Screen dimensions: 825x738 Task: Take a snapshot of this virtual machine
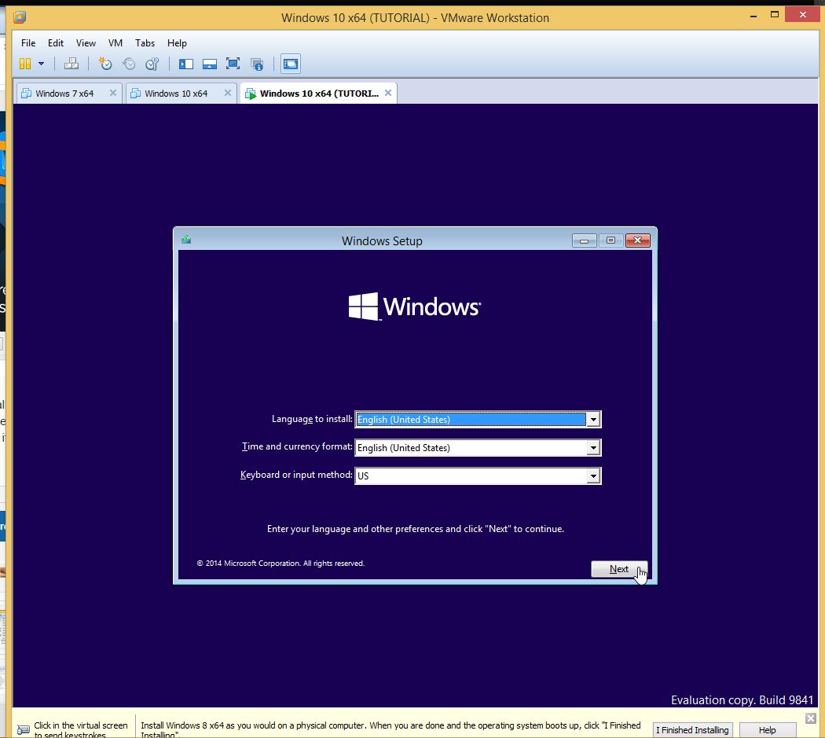point(105,64)
